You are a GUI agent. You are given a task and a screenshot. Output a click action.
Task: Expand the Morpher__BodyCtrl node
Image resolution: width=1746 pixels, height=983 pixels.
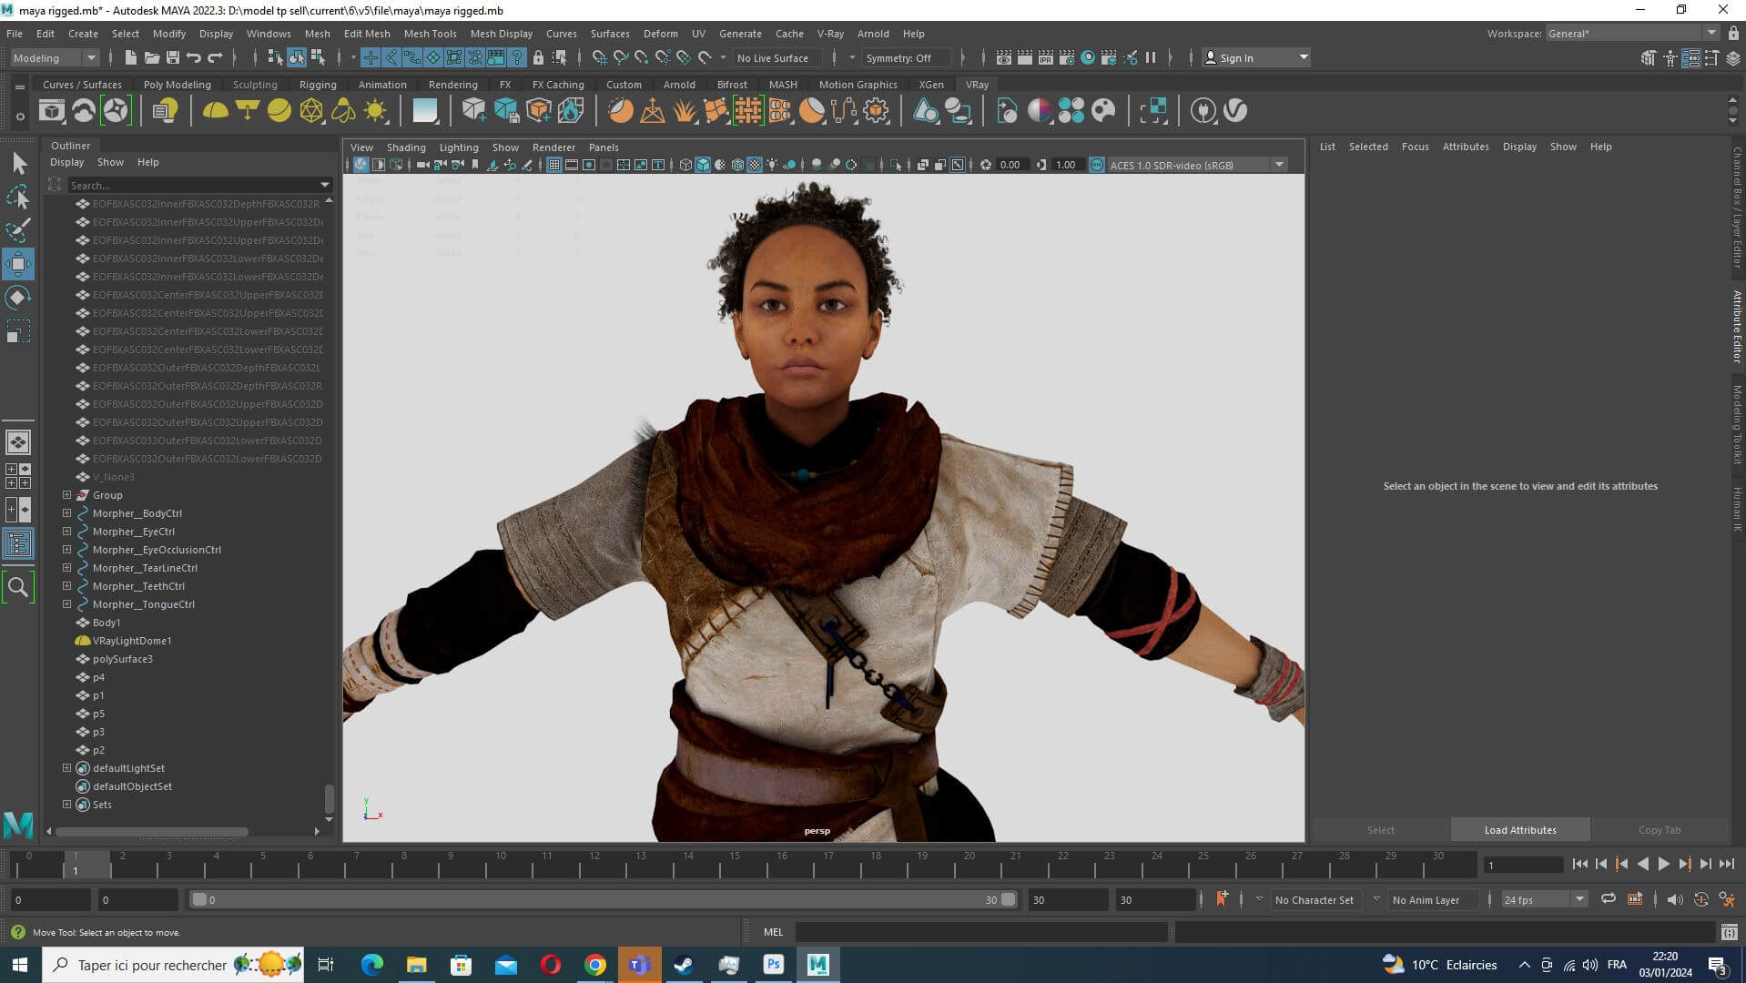coord(66,513)
